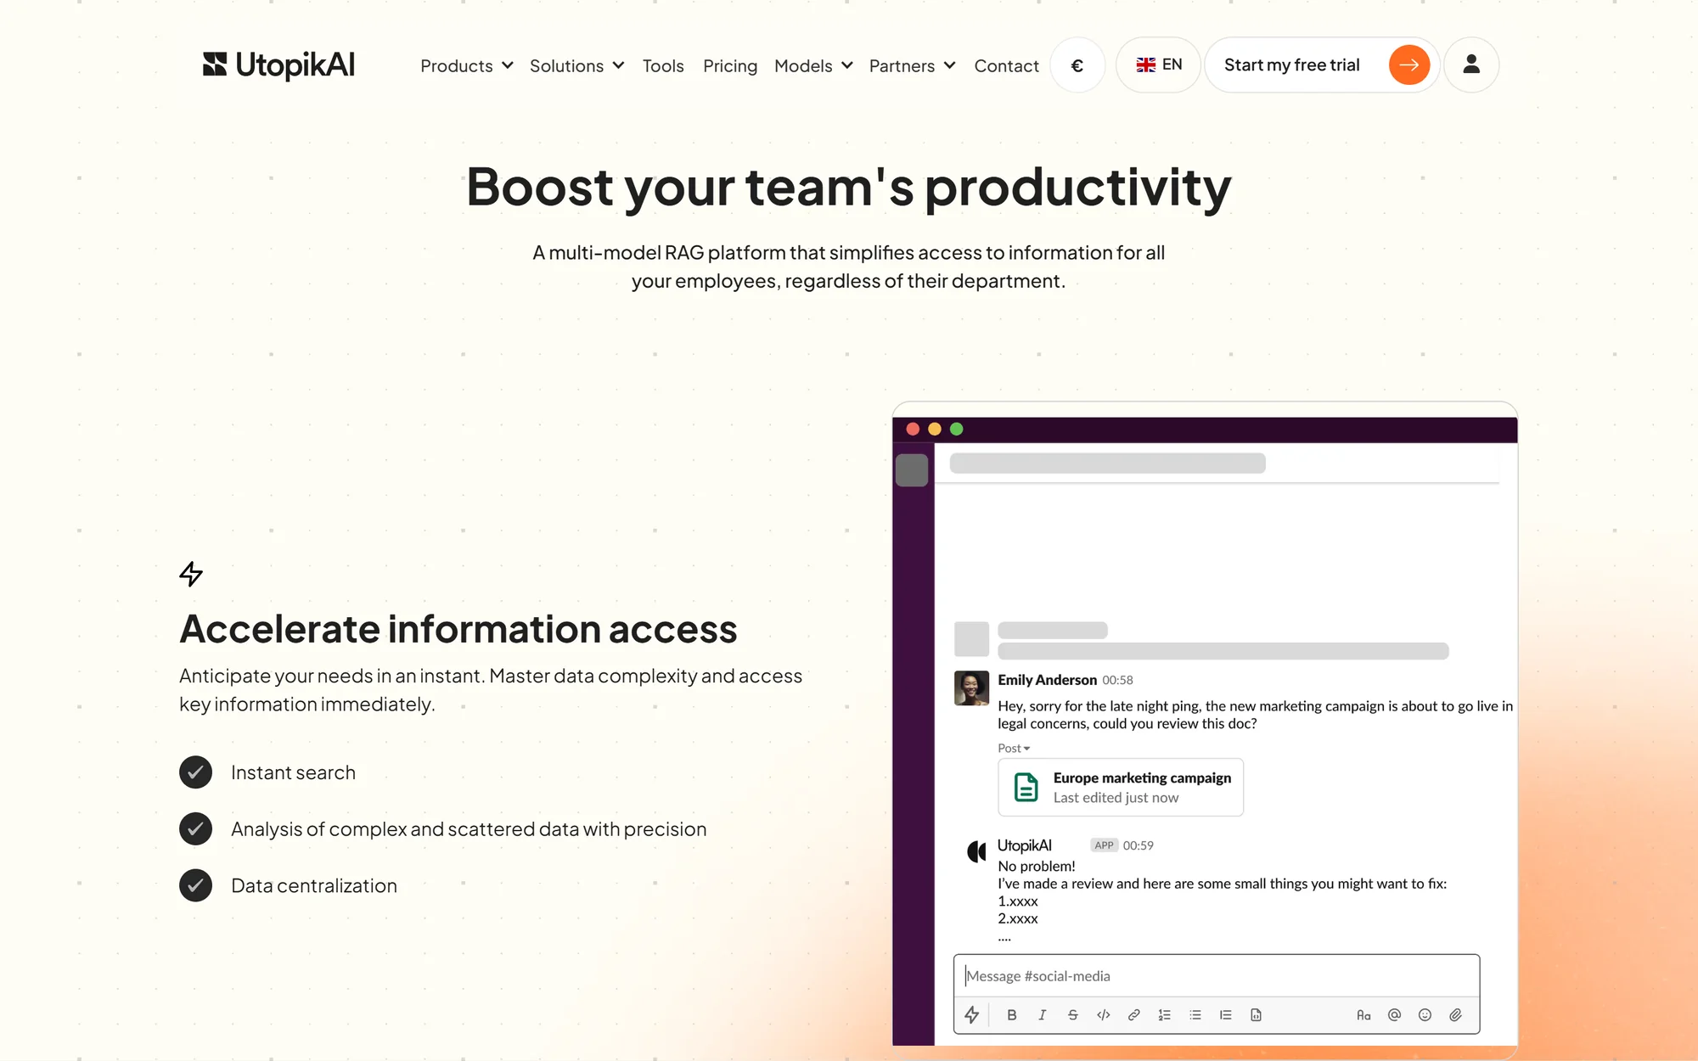Screen dimensions: 1698x1061
Task: Expand the Partners dropdown menu
Action: [x=913, y=65]
